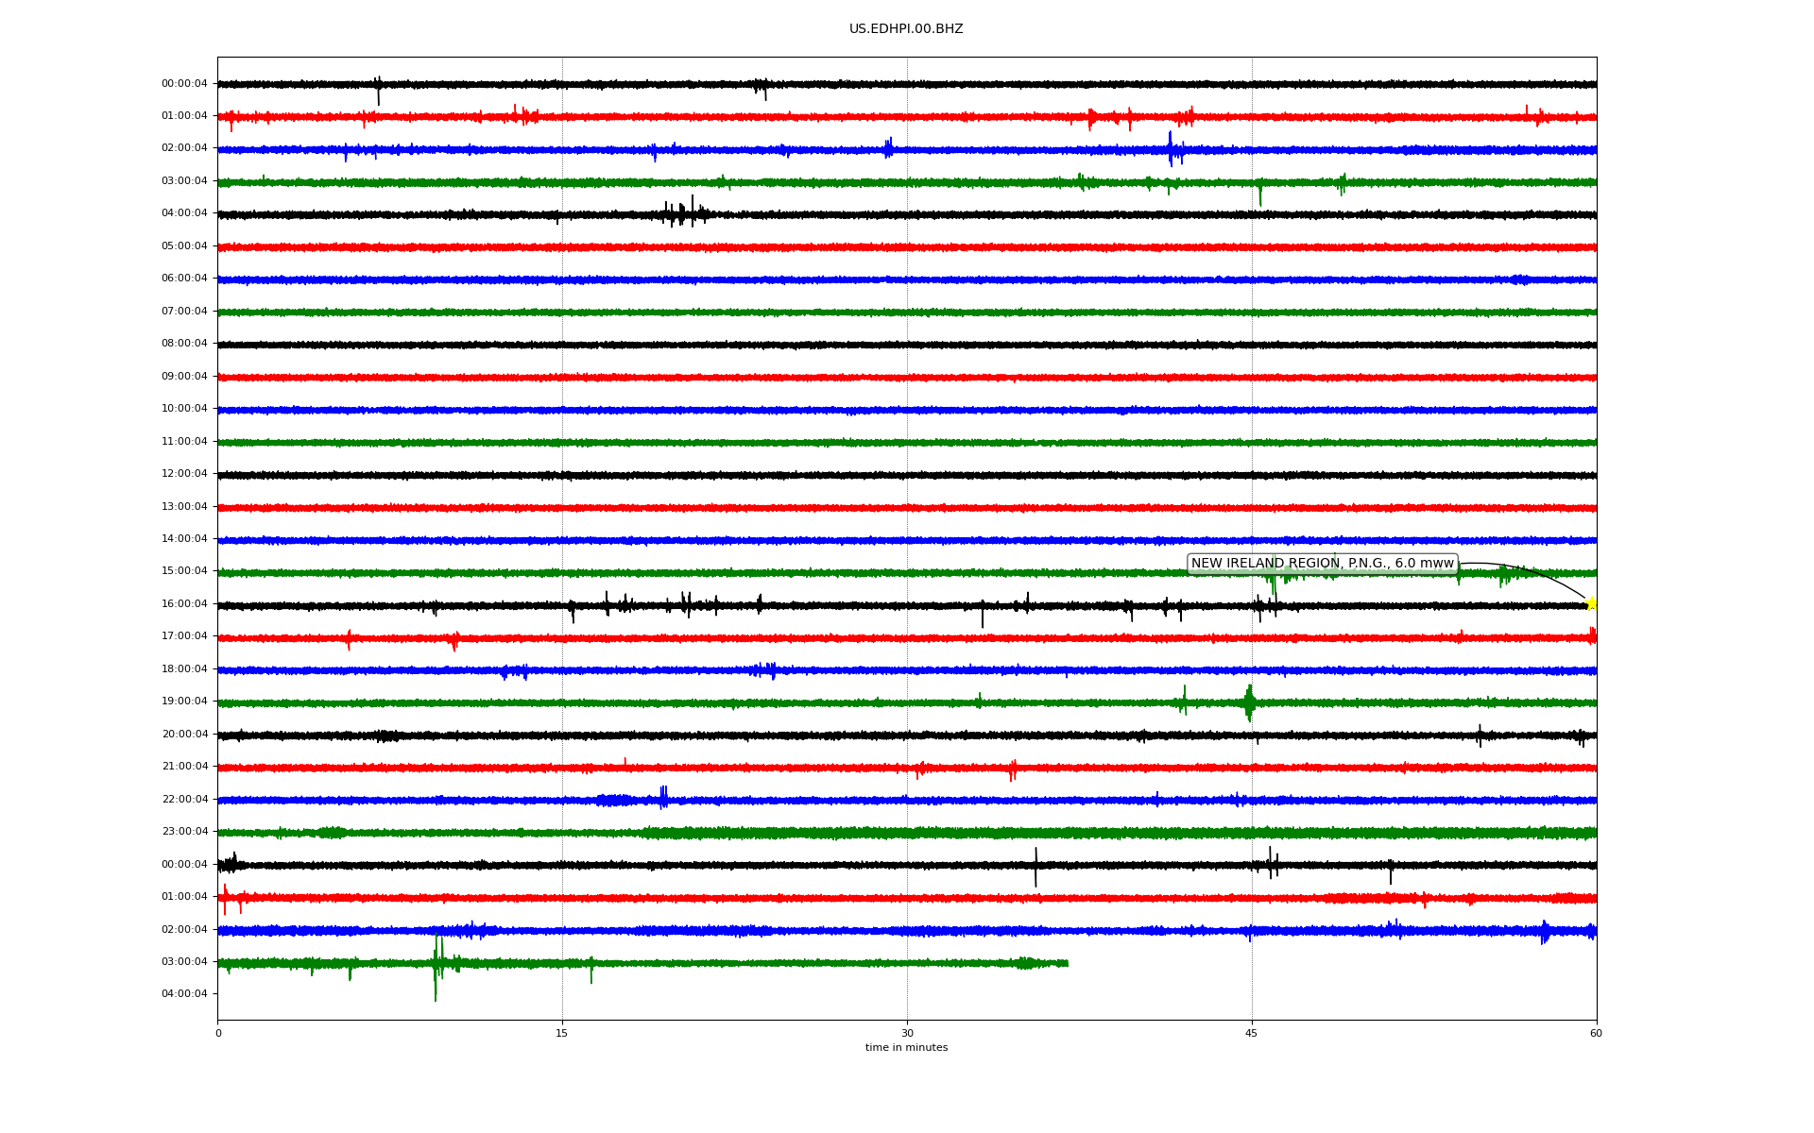Screen dimensions: 1814x1133
Task: Click the first 00:00:04 label at top
Action: pyautogui.click(x=184, y=84)
